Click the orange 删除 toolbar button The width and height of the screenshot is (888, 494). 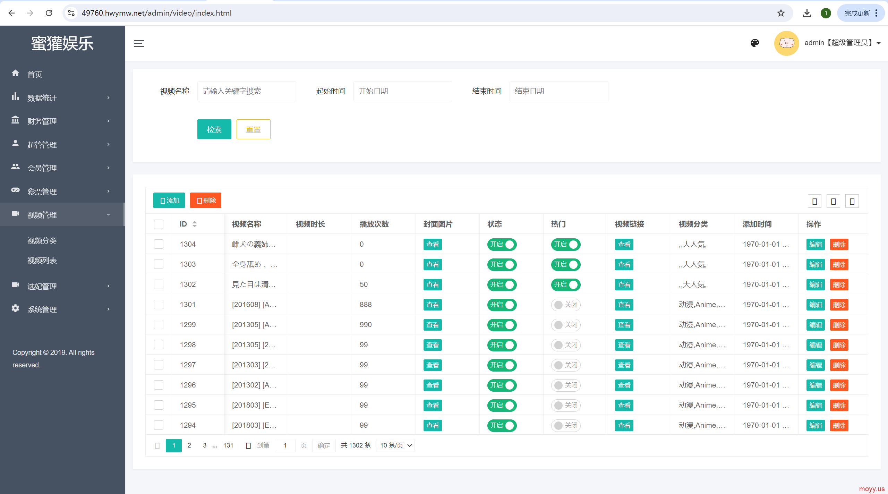[x=206, y=201]
